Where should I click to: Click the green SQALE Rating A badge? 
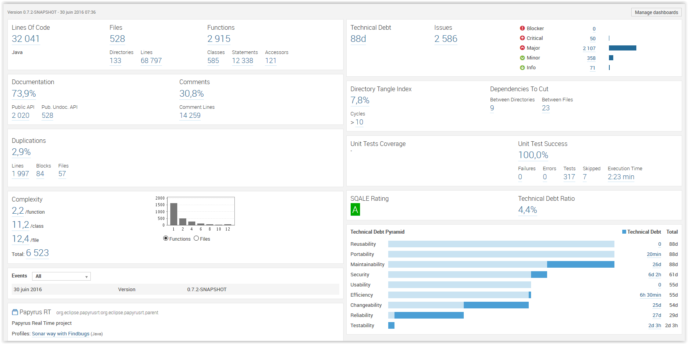pyautogui.click(x=355, y=210)
